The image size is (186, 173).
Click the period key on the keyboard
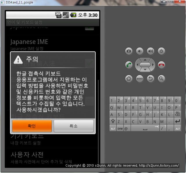pos(170,121)
